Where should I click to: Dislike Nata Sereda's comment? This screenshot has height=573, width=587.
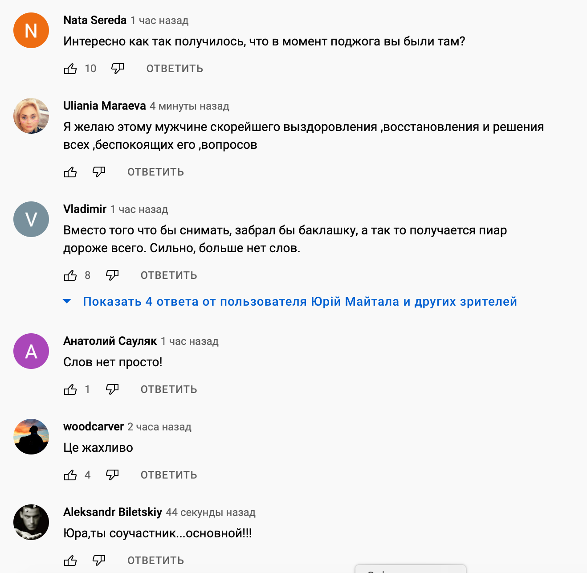point(118,69)
